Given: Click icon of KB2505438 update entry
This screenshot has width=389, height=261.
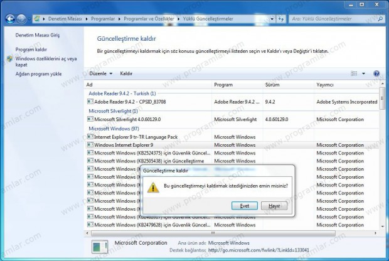Looking at the screenshot, I should point(90,161).
